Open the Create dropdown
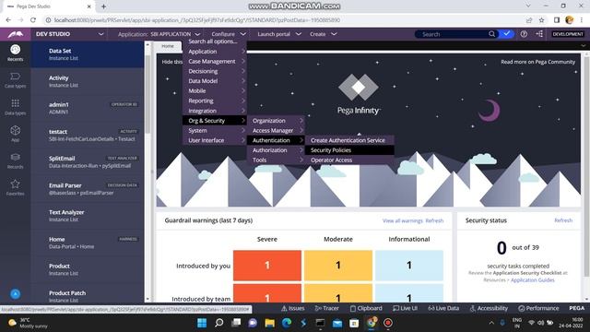The image size is (590, 332). tap(323, 34)
